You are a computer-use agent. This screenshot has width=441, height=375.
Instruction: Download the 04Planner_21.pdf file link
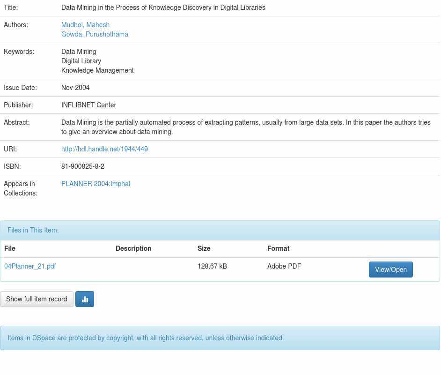pos(30,266)
